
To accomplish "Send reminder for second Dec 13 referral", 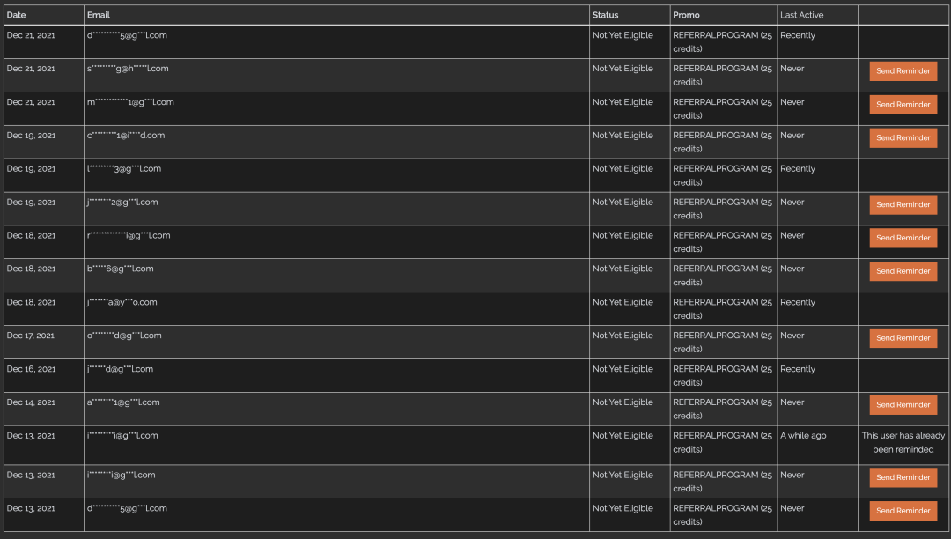I will tap(903, 477).
